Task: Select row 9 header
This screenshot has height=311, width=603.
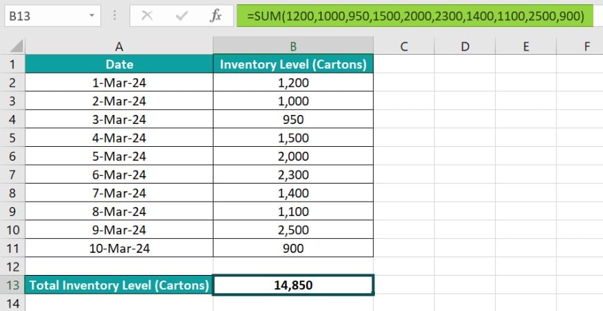Action: click(x=12, y=211)
